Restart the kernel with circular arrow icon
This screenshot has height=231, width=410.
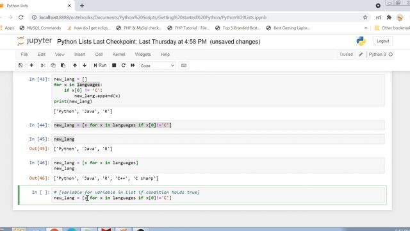click(124, 65)
